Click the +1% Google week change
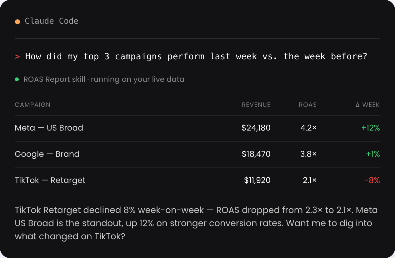This screenshot has width=395, height=258. coord(373,154)
